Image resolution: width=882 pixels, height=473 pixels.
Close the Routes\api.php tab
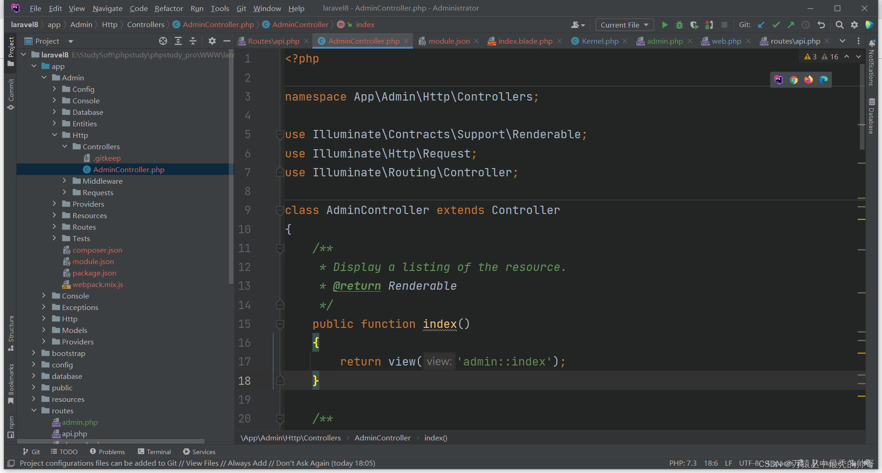coord(306,41)
